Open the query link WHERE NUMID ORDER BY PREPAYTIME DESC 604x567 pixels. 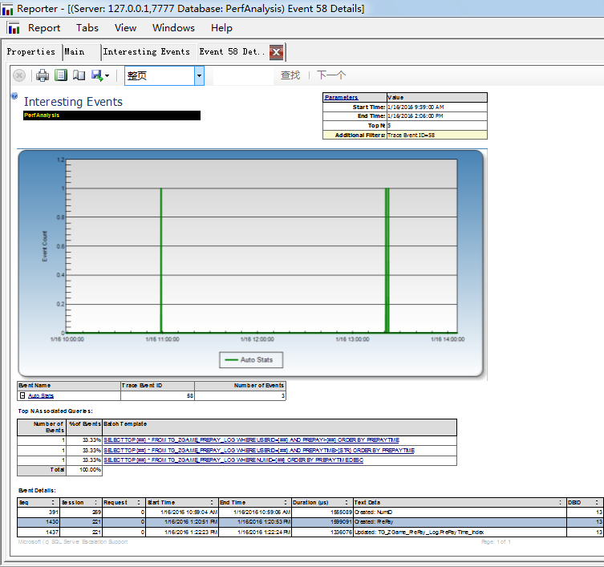click(x=233, y=460)
